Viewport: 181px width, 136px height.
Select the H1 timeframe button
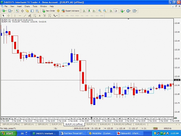pos(82,16)
